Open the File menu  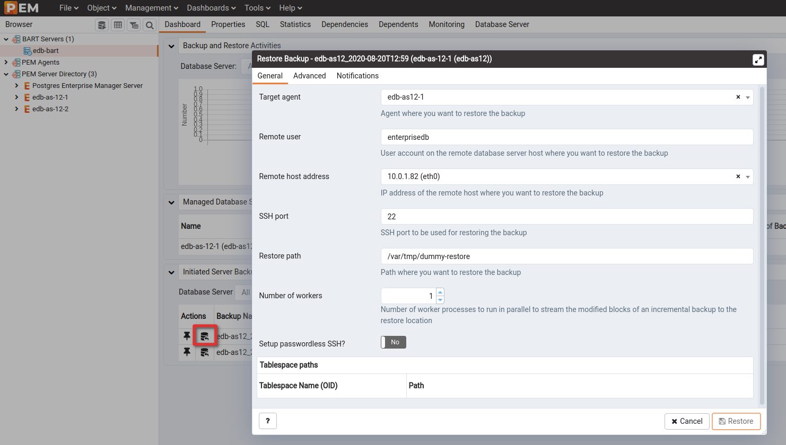pyautogui.click(x=69, y=8)
